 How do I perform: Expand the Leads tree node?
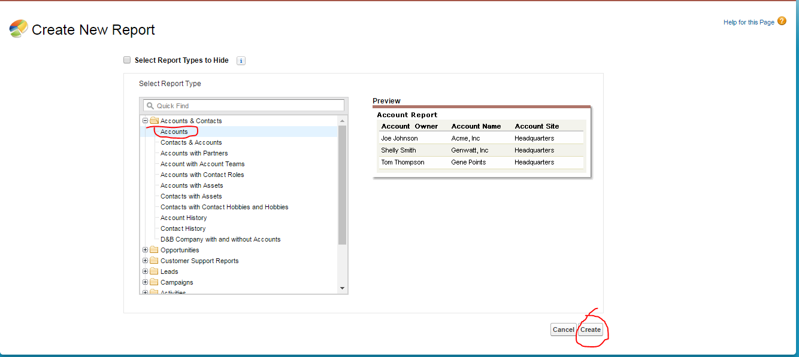tap(145, 271)
